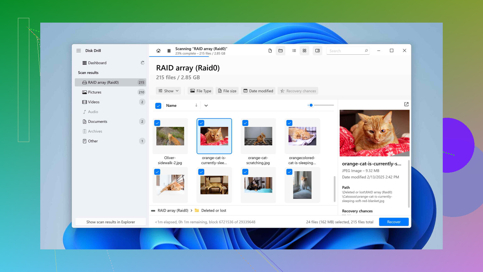Open the hamburger menu beside Disk Drill
Image resolution: width=483 pixels, height=272 pixels.
pyautogui.click(x=79, y=51)
